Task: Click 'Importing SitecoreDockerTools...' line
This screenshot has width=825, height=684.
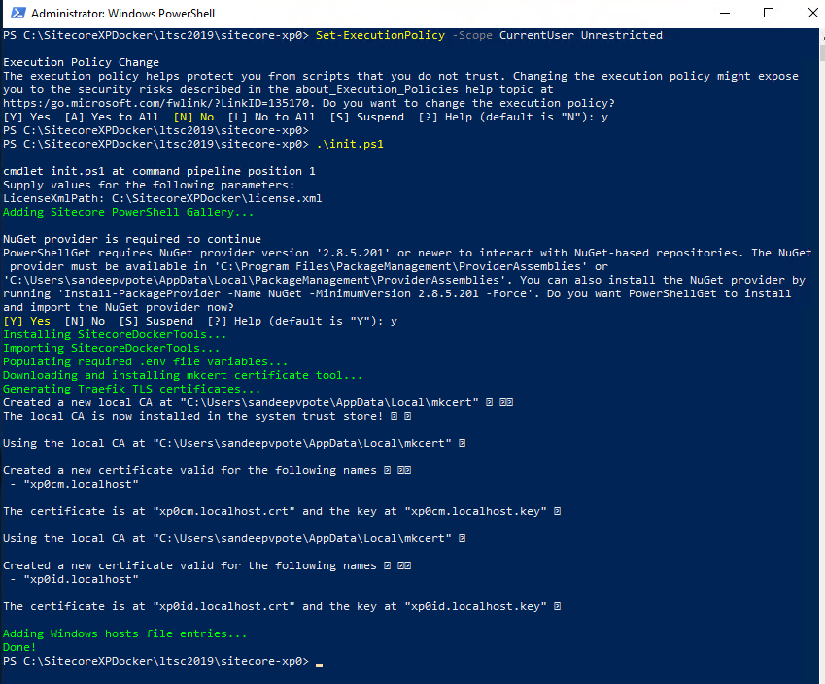Action: 112,348
